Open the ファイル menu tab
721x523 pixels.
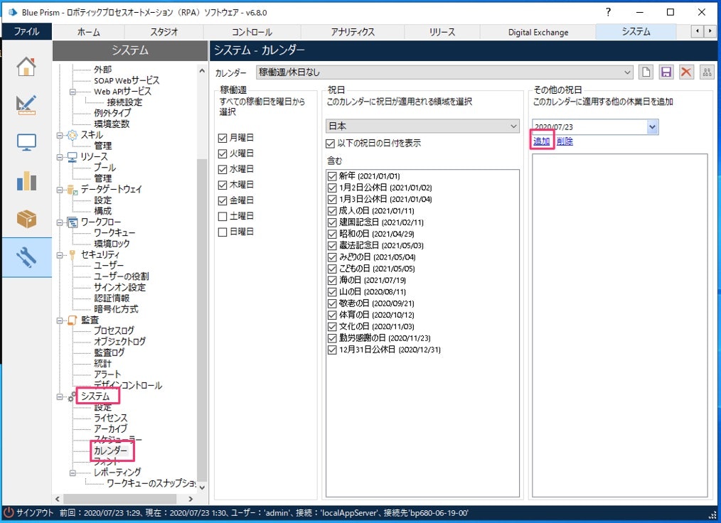point(26,31)
